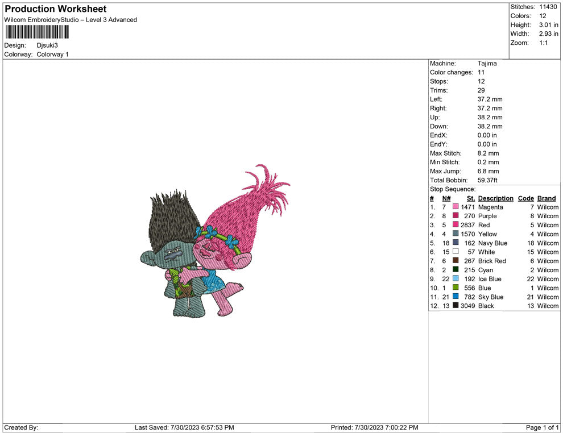The width and height of the screenshot is (563, 433).
Task: Pick the Navy Blue swatch in stop 5
Action: click(456, 243)
